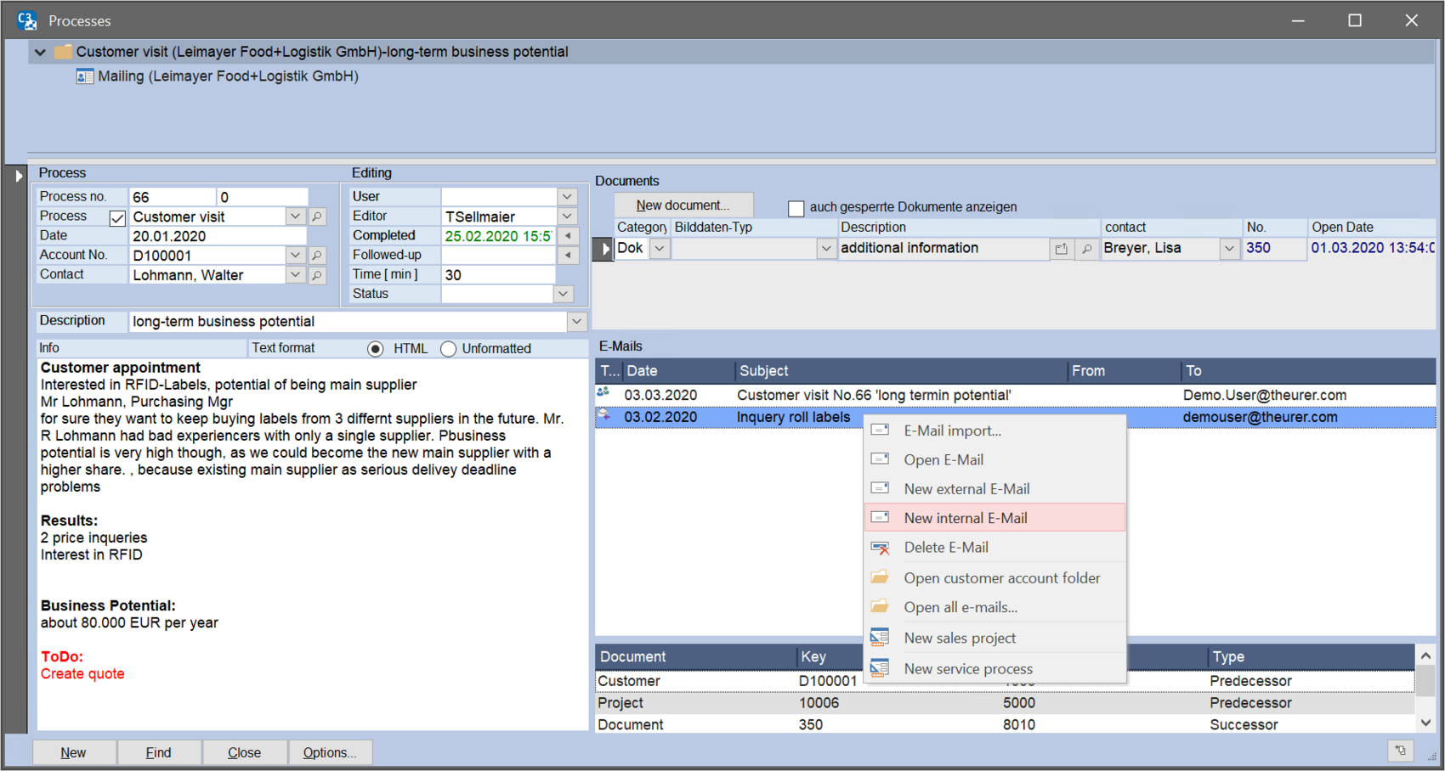Viewport: 1445px width, 771px height.
Task: Click the 'New document...' button
Action: click(x=683, y=205)
